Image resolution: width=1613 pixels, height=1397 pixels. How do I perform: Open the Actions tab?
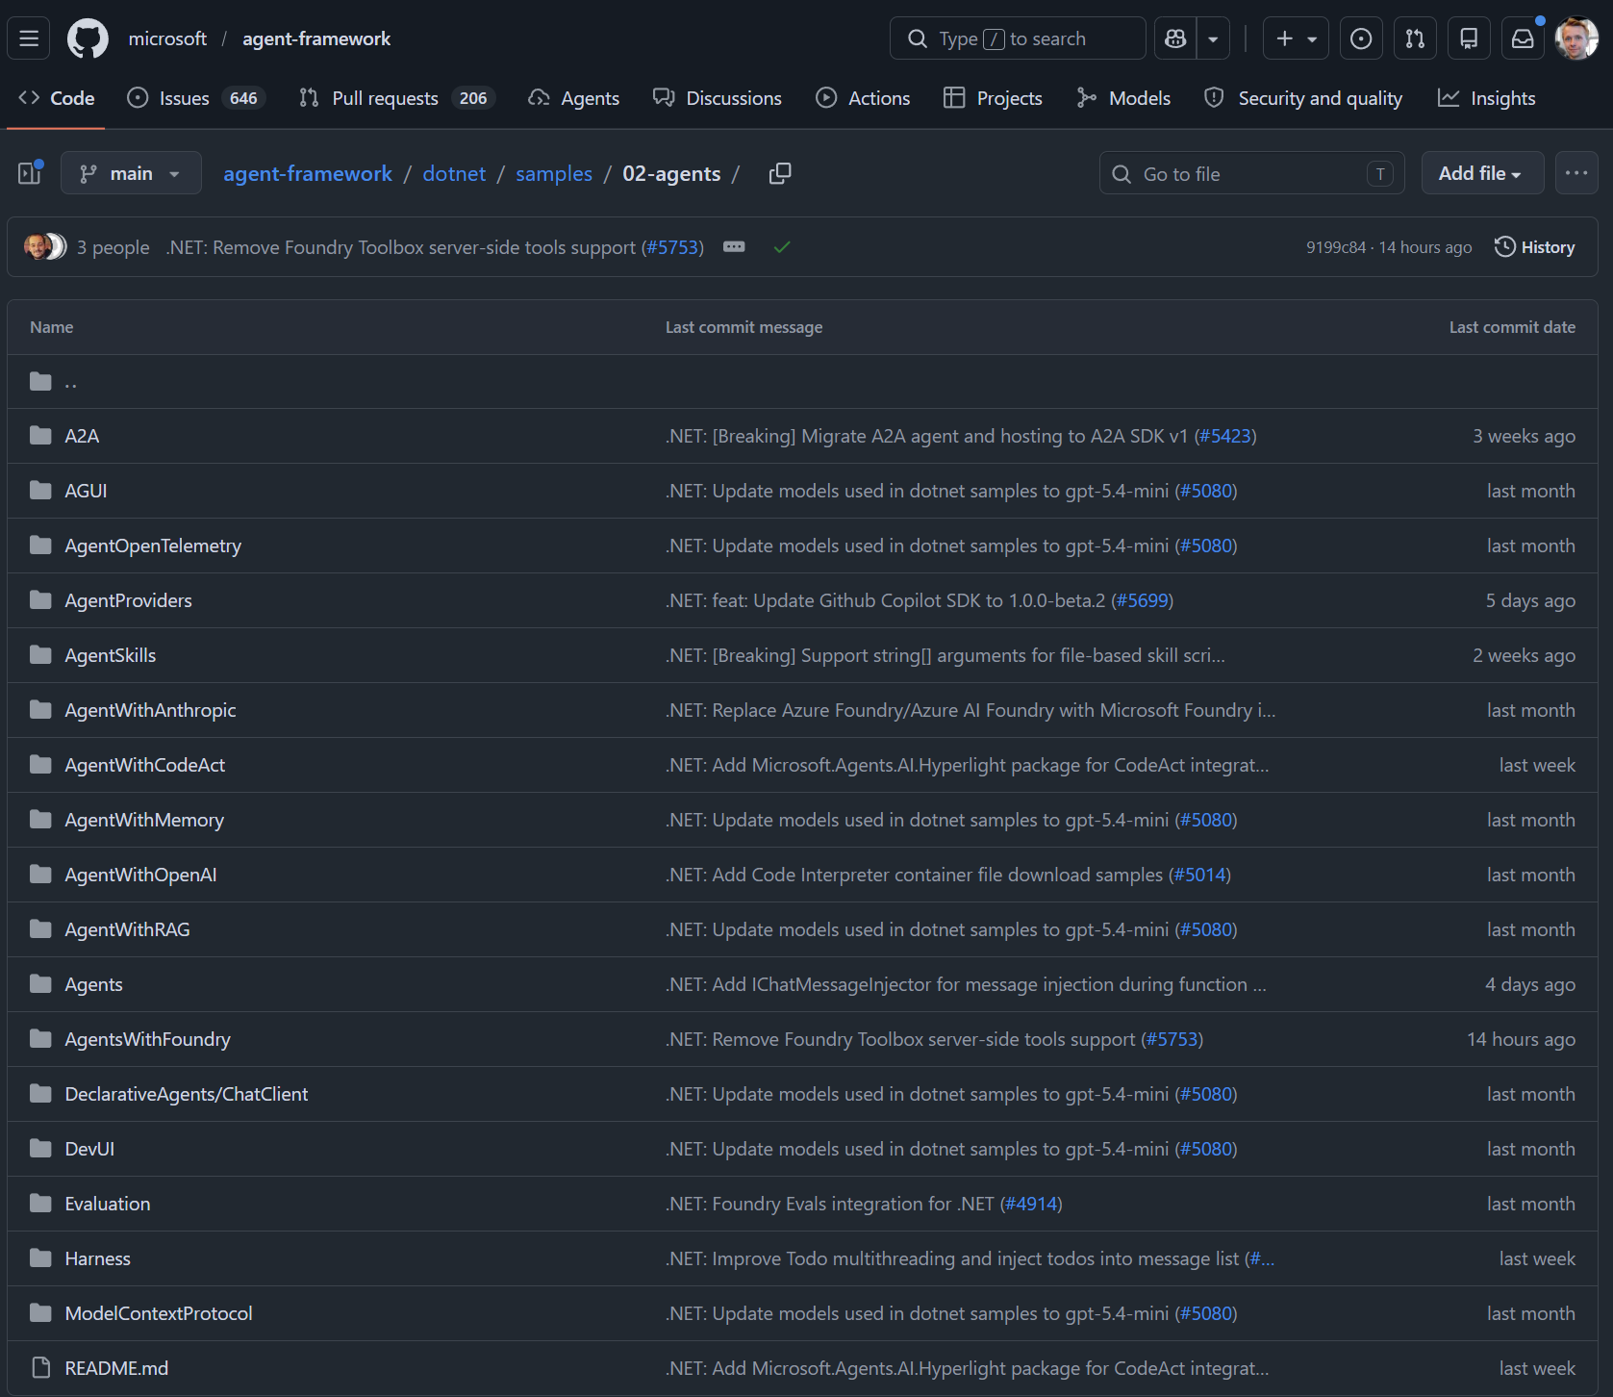tap(863, 98)
